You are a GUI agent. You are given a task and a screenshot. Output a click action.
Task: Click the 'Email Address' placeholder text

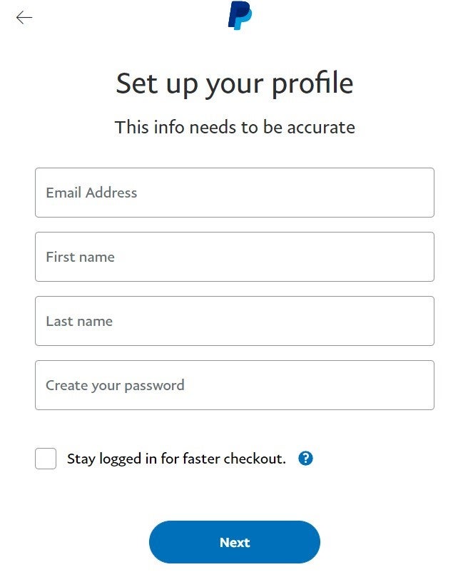91,193
